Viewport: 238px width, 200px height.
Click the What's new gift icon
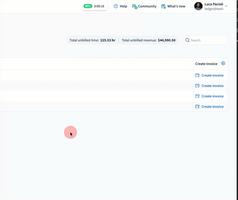(163, 6)
